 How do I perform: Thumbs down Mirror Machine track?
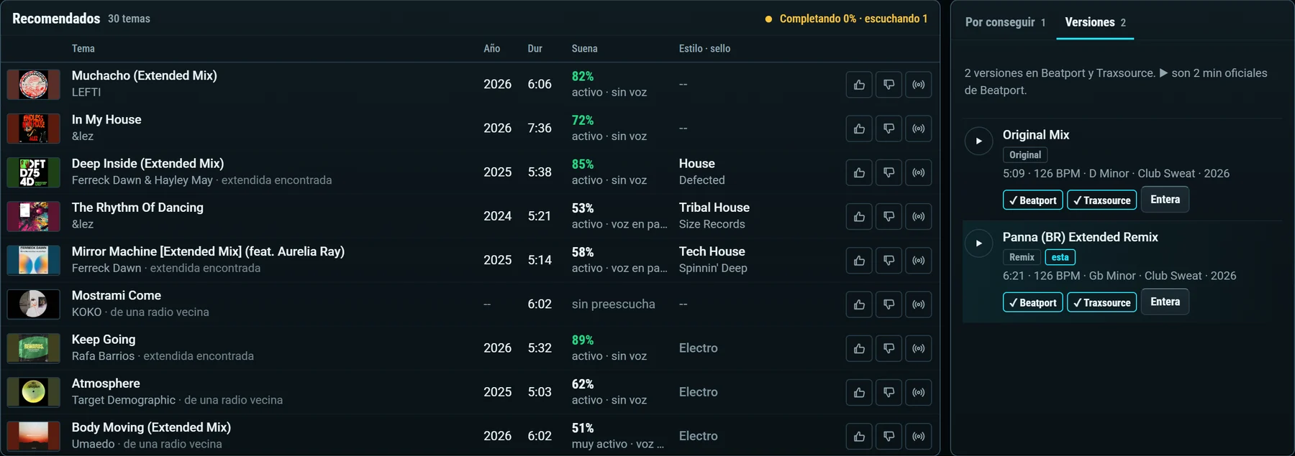click(x=889, y=261)
